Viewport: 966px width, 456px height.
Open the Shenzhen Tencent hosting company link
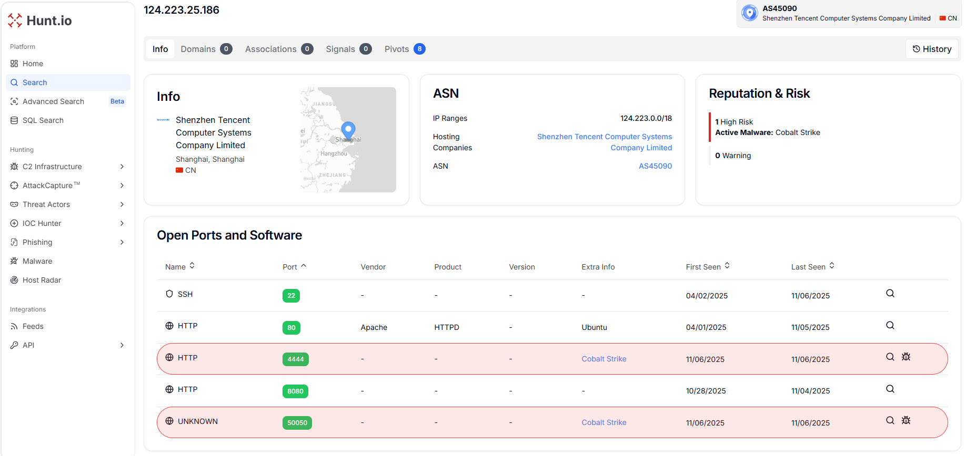click(x=605, y=142)
